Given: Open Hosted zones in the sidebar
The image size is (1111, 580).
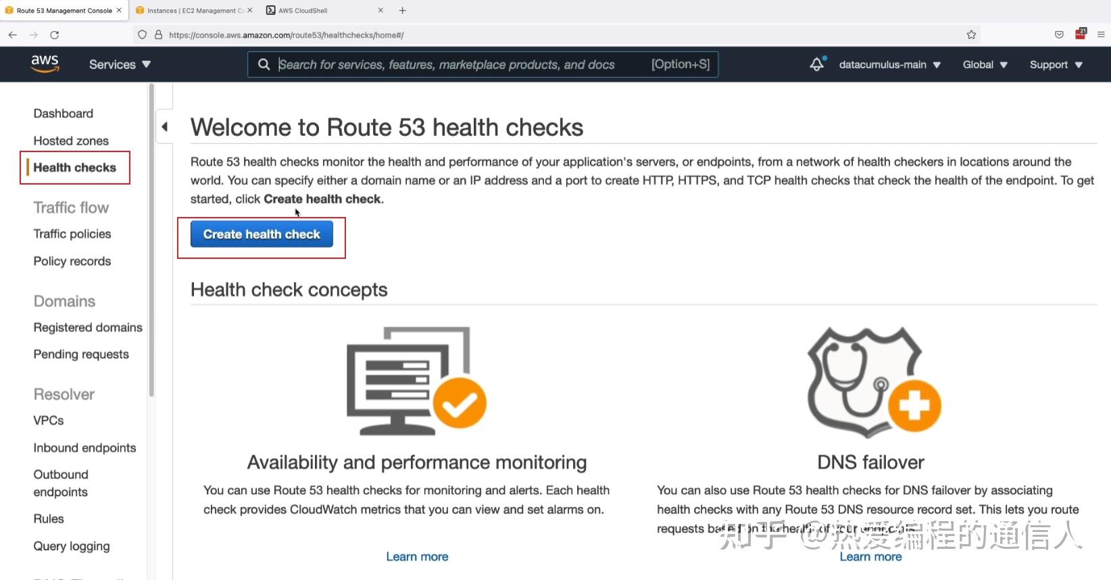Looking at the screenshot, I should [x=71, y=141].
